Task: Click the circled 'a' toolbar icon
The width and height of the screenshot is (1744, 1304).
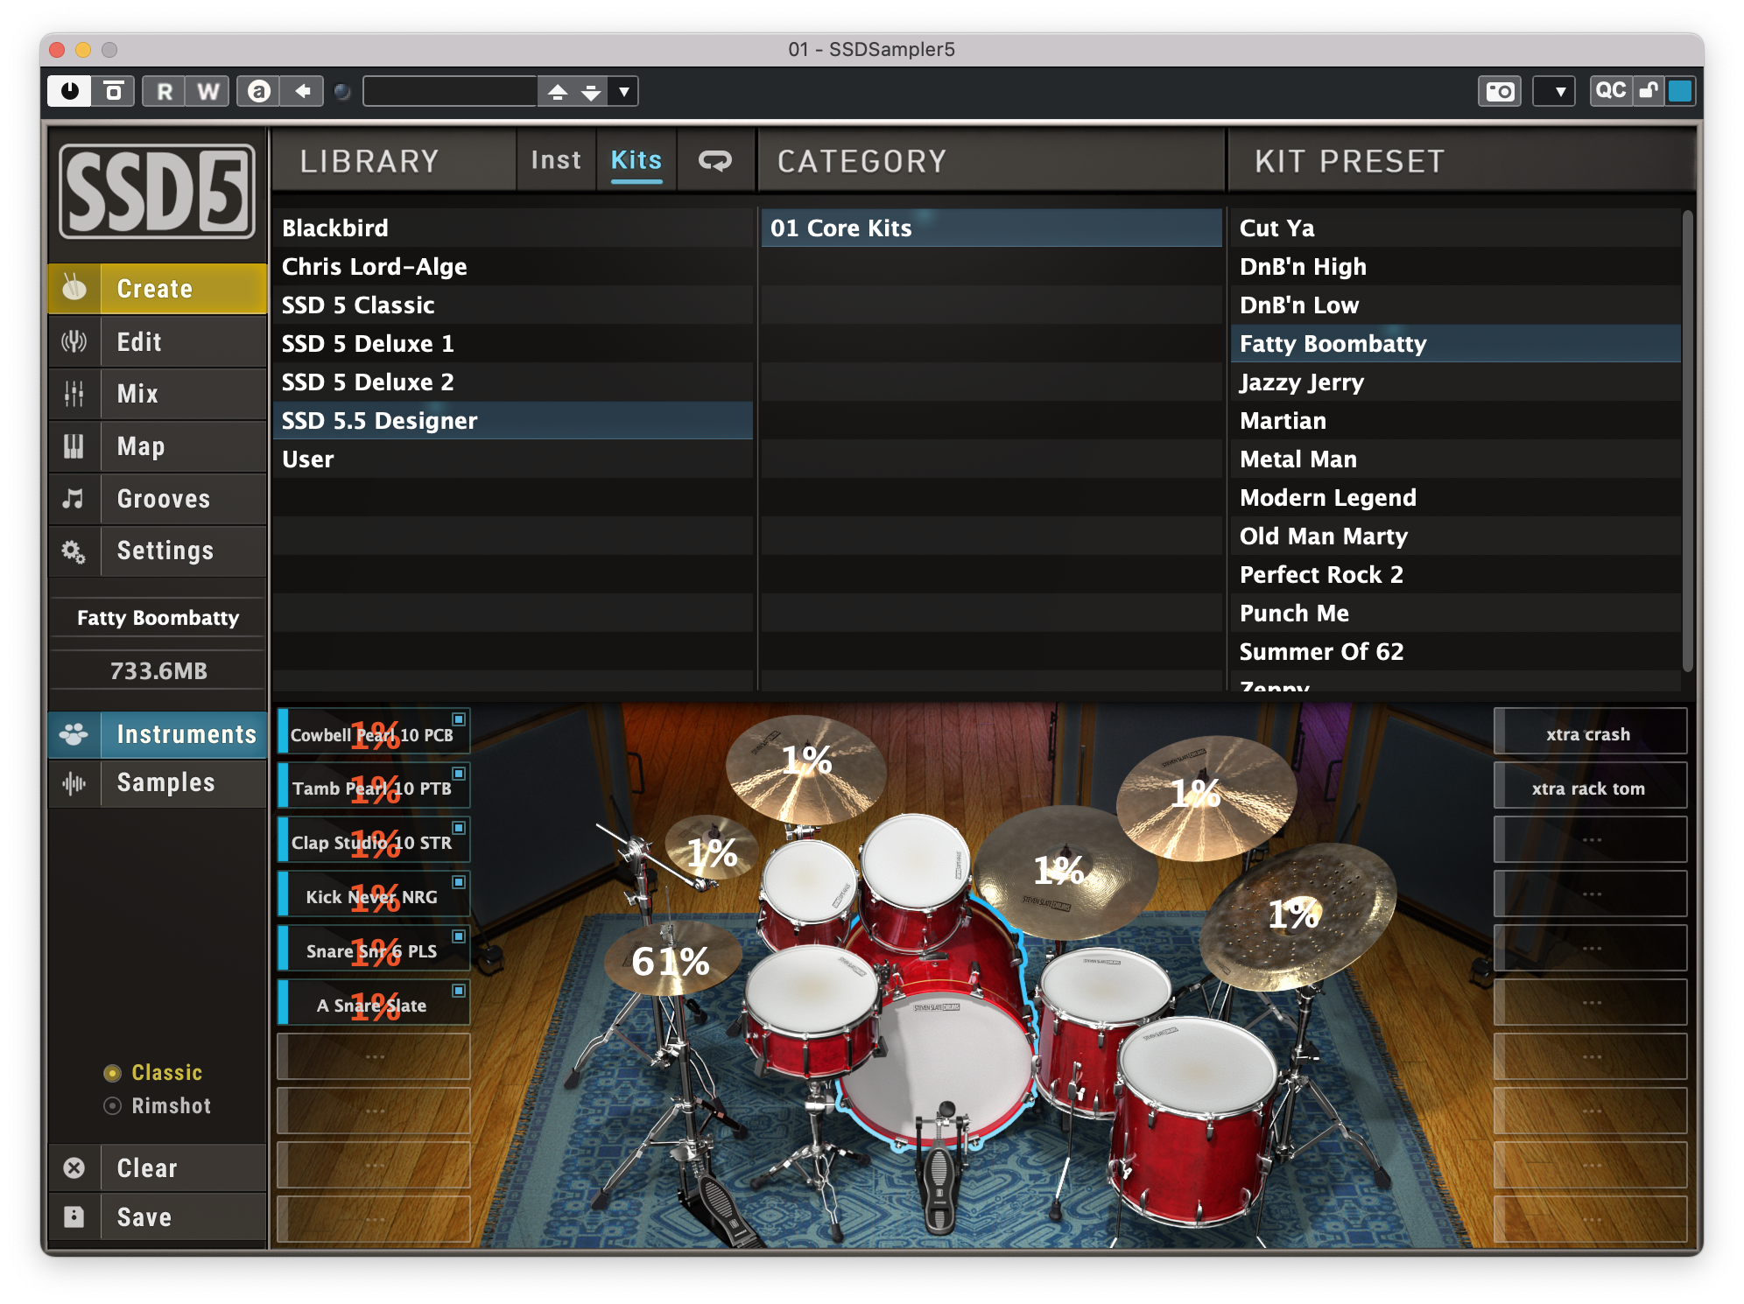Action: [258, 91]
